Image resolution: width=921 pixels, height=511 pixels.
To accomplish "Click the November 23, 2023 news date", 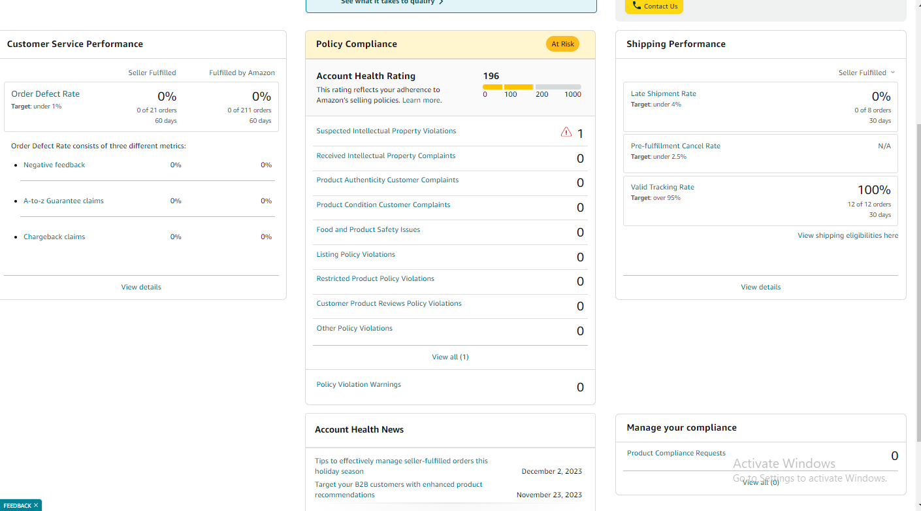I will click(549, 495).
